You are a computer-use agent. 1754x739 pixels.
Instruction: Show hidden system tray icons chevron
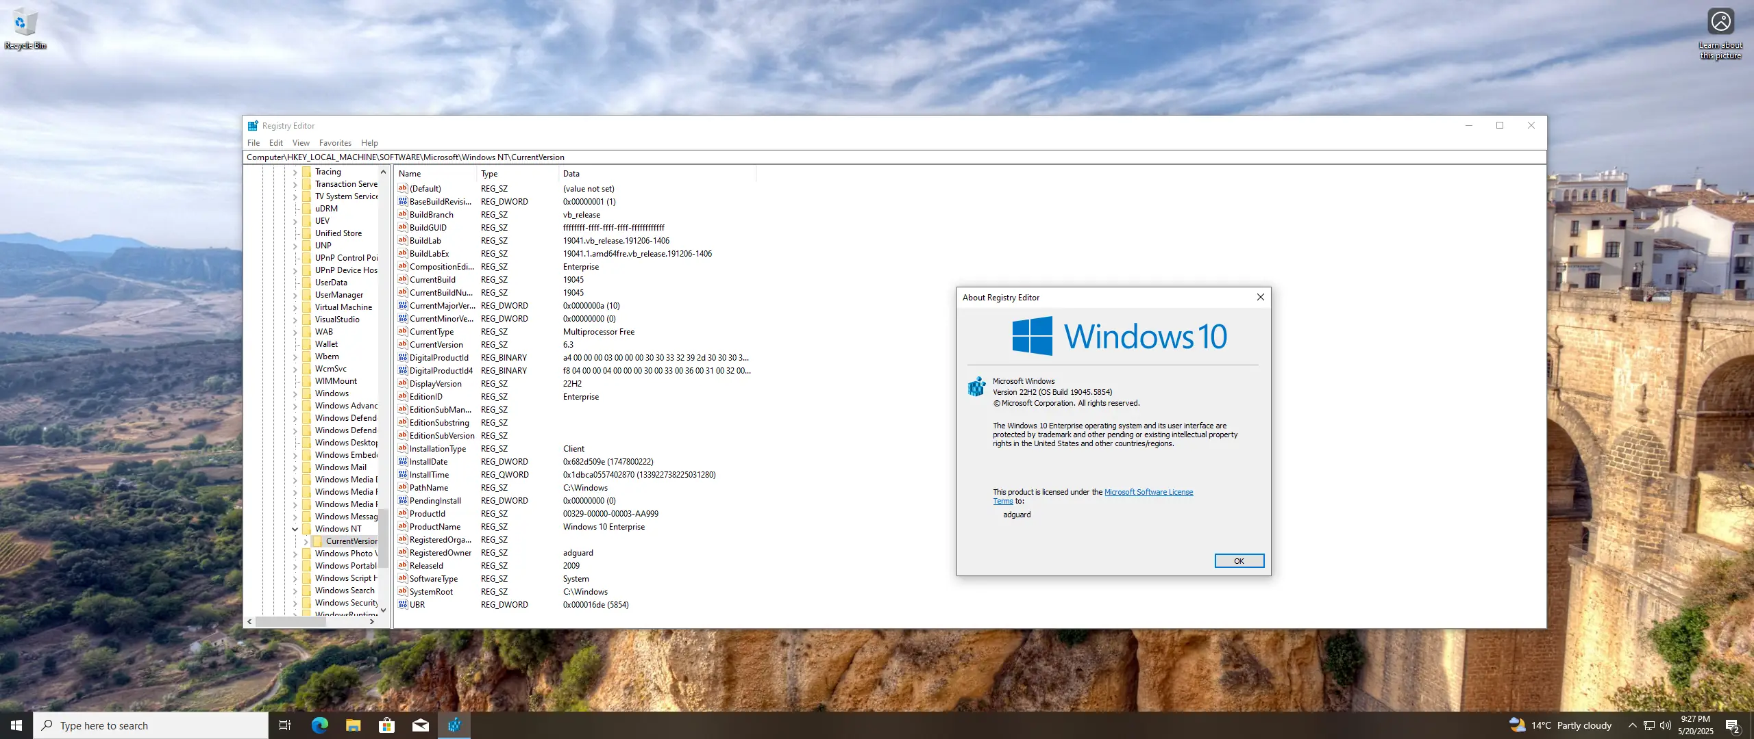pyautogui.click(x=1632, y=725)
